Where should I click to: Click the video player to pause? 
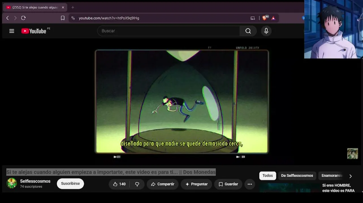click(182, 101)
